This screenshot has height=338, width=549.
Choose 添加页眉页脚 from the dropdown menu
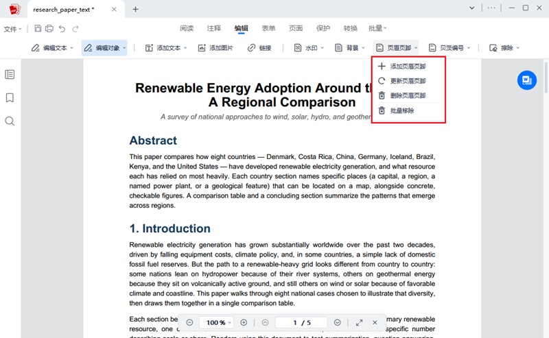pos(408,67)
